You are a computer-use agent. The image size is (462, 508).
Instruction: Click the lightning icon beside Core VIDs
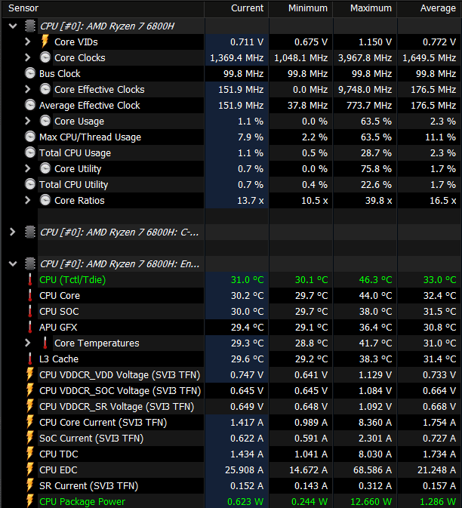45,42
